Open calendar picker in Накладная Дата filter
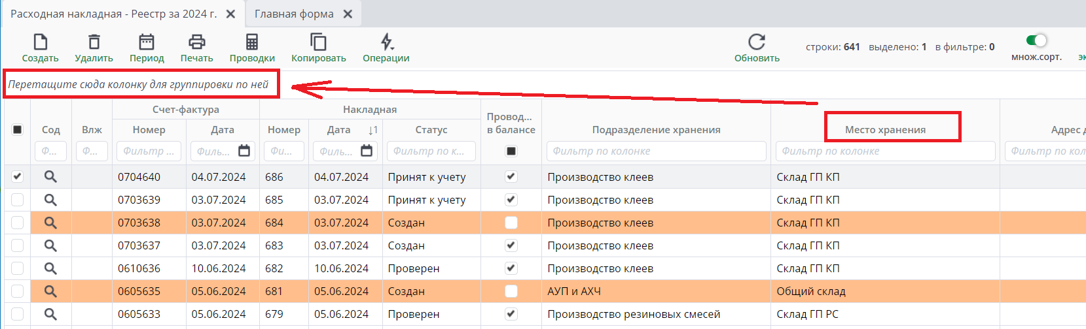The image size is (1086, 329). click(x=367, y=151)
